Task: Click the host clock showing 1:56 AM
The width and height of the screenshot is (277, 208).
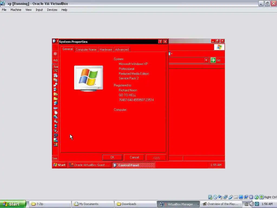Action: (267, 204)
